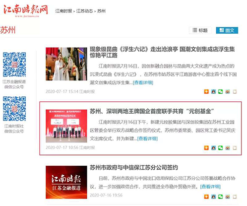Click QQ share icon under 中信保 article
The image size is (247, 206).
click(213, 197)
